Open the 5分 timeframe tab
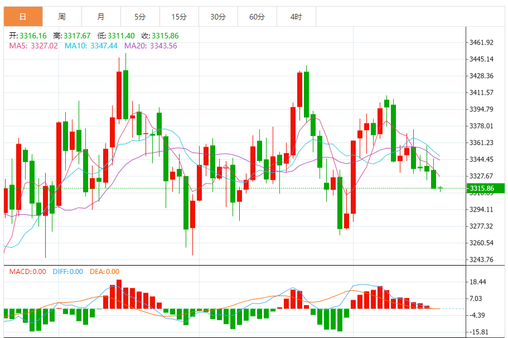Image resolution: width=508 pixels, height=338 pixels. point(140,17)
